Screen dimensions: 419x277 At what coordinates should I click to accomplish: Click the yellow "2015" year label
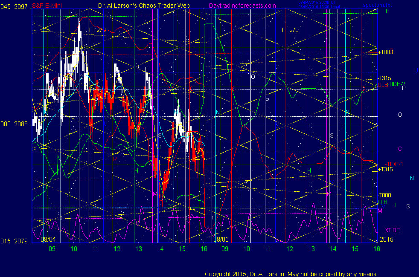pyautogui.click(x=387, y=239)
